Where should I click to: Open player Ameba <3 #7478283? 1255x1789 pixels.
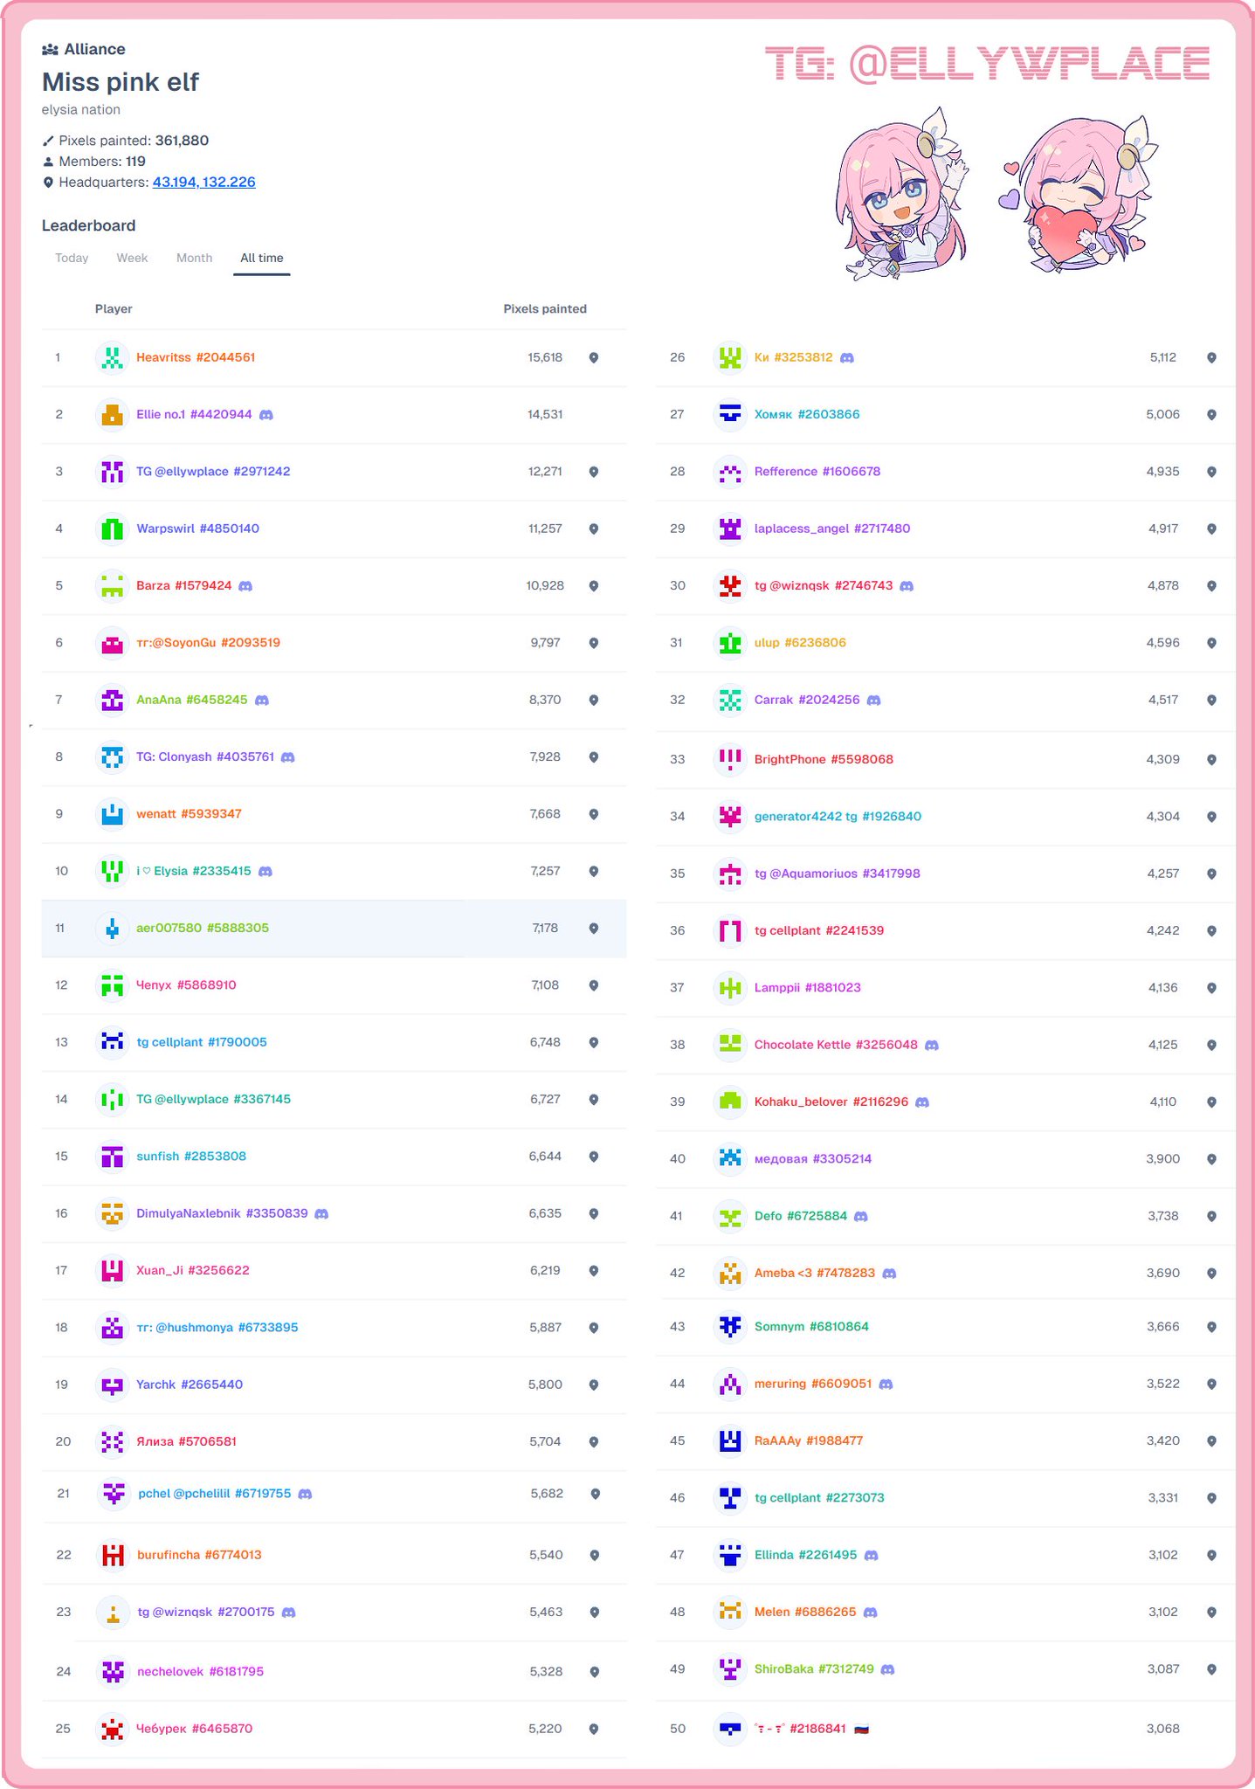(x=815, y=1273)
